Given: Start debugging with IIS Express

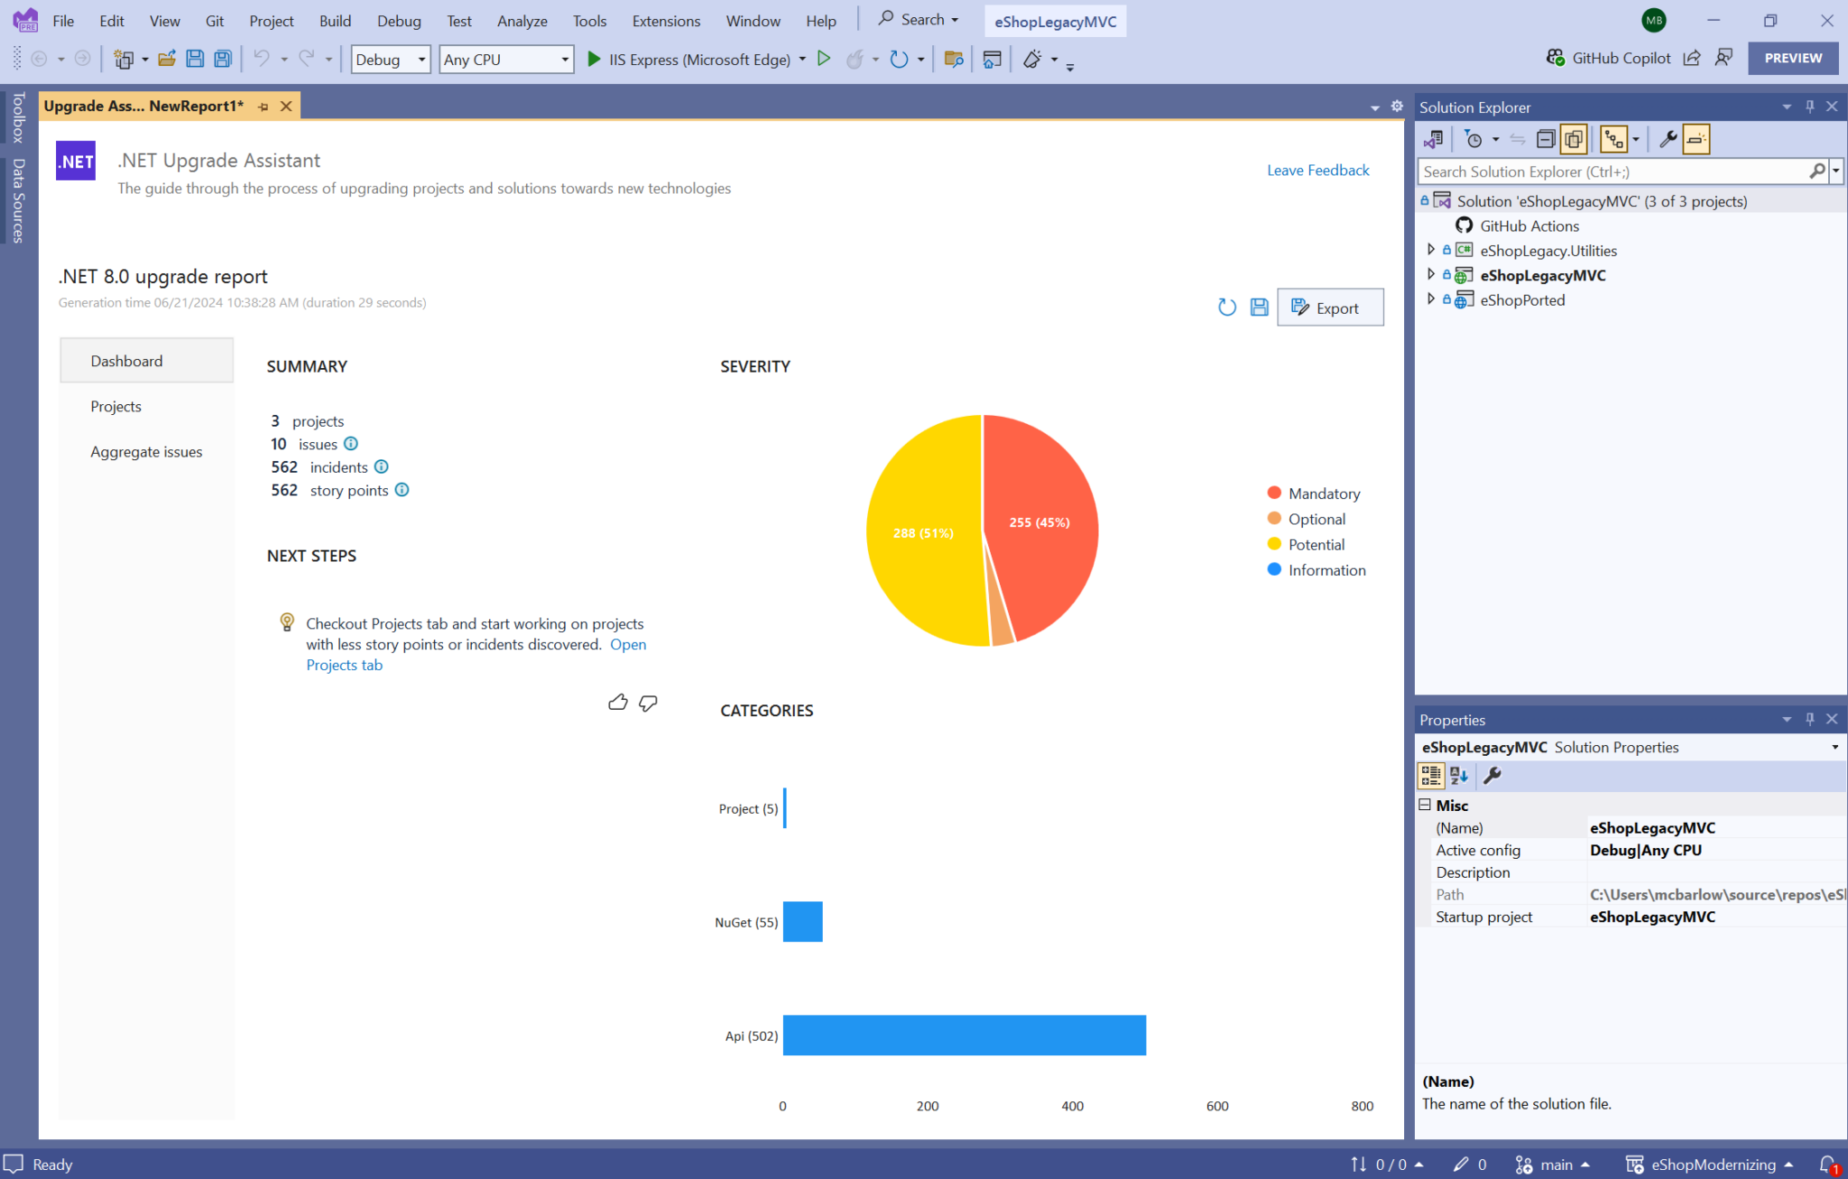Looking at the screenshot, I should point(594,59).
